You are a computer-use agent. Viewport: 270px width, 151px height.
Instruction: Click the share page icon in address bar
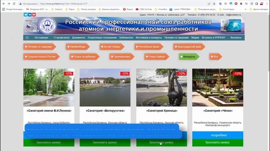[x=209, y=4]
